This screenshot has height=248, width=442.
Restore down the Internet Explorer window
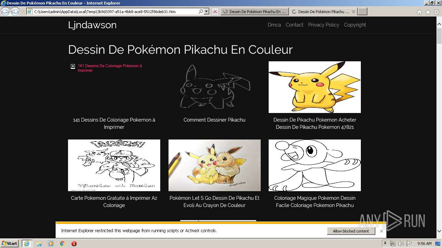click(432, 3)
